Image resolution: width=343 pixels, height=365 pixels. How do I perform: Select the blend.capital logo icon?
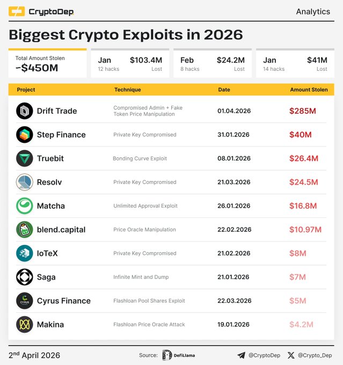tap(25, 229)
